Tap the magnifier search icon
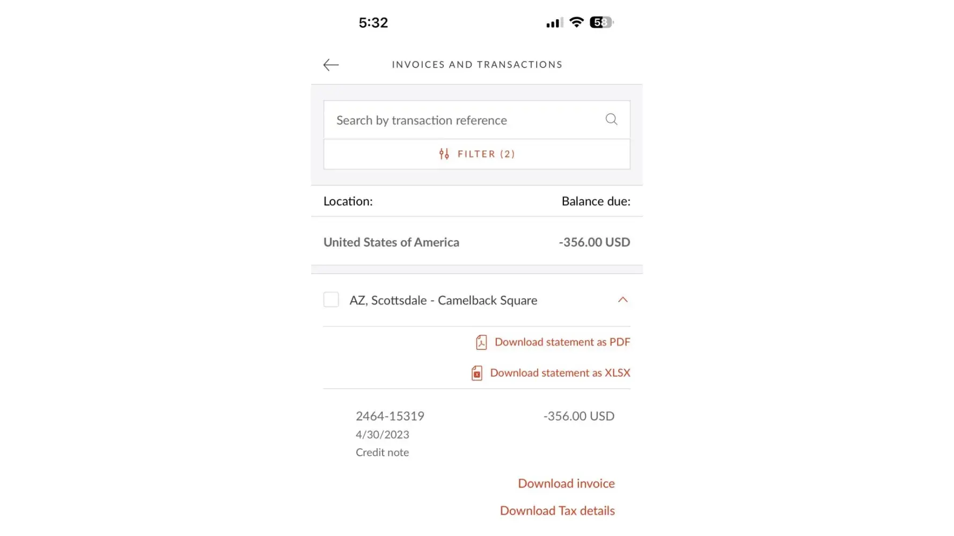The image size is (954, 536). click(x=611, y=119)
